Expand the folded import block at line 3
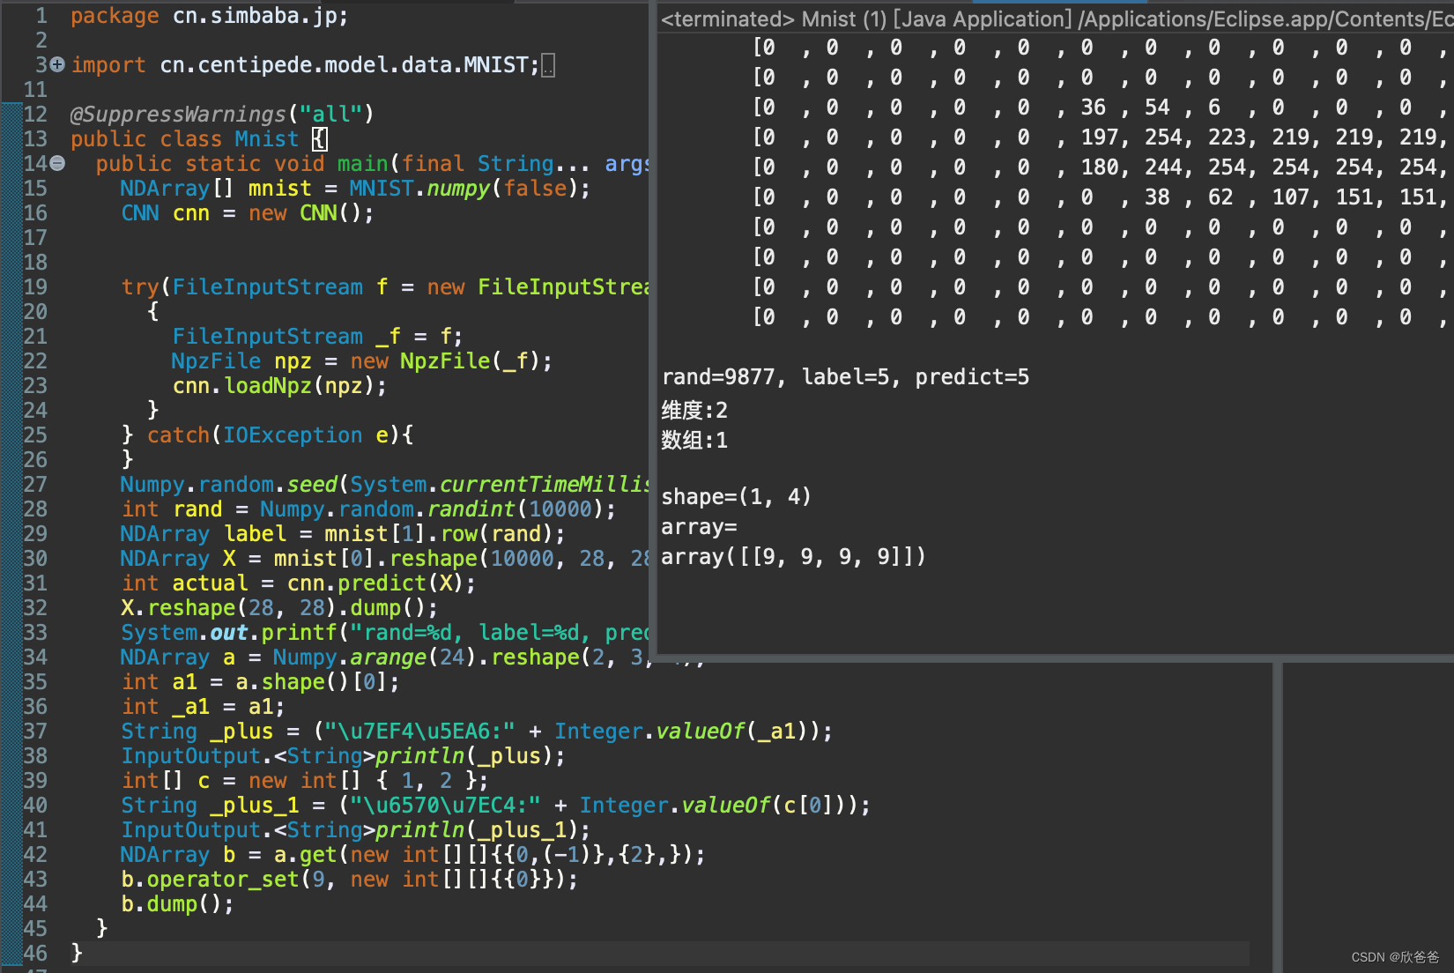The height and width of the screenshot is (973, 1454). tap(57, 64)
